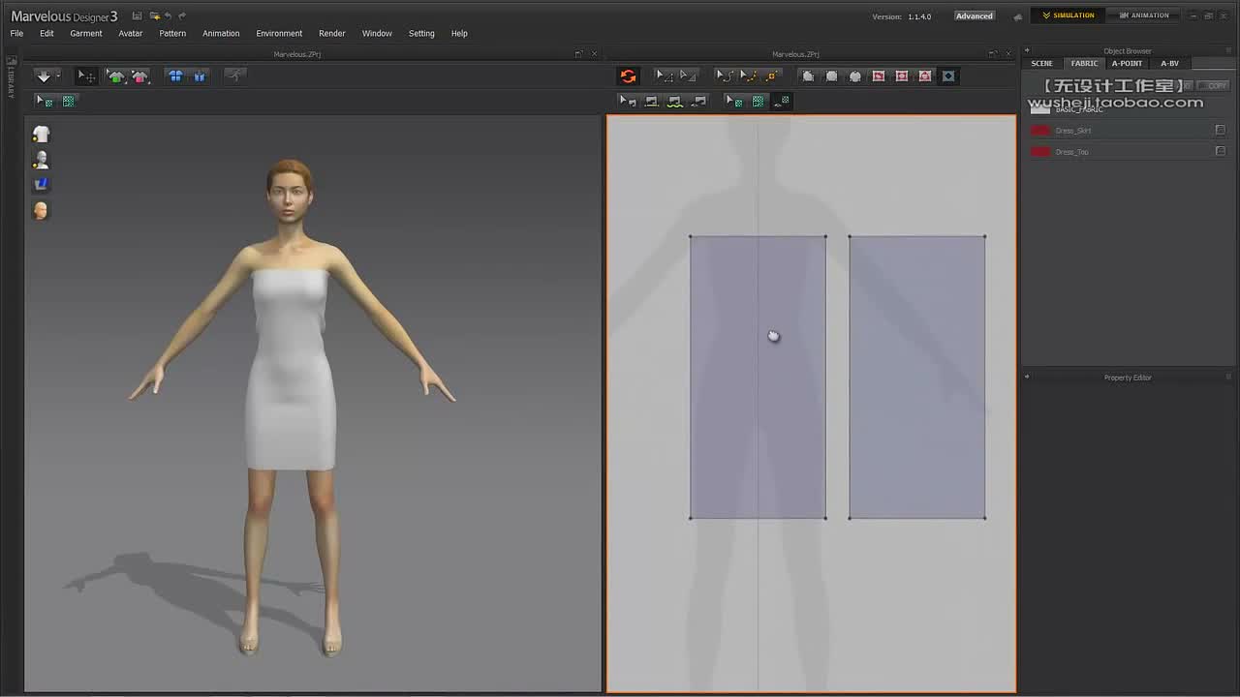Click the green texture grid icon in 3D window
This screenshot has width=1240, height=697.
click(68, 101)
